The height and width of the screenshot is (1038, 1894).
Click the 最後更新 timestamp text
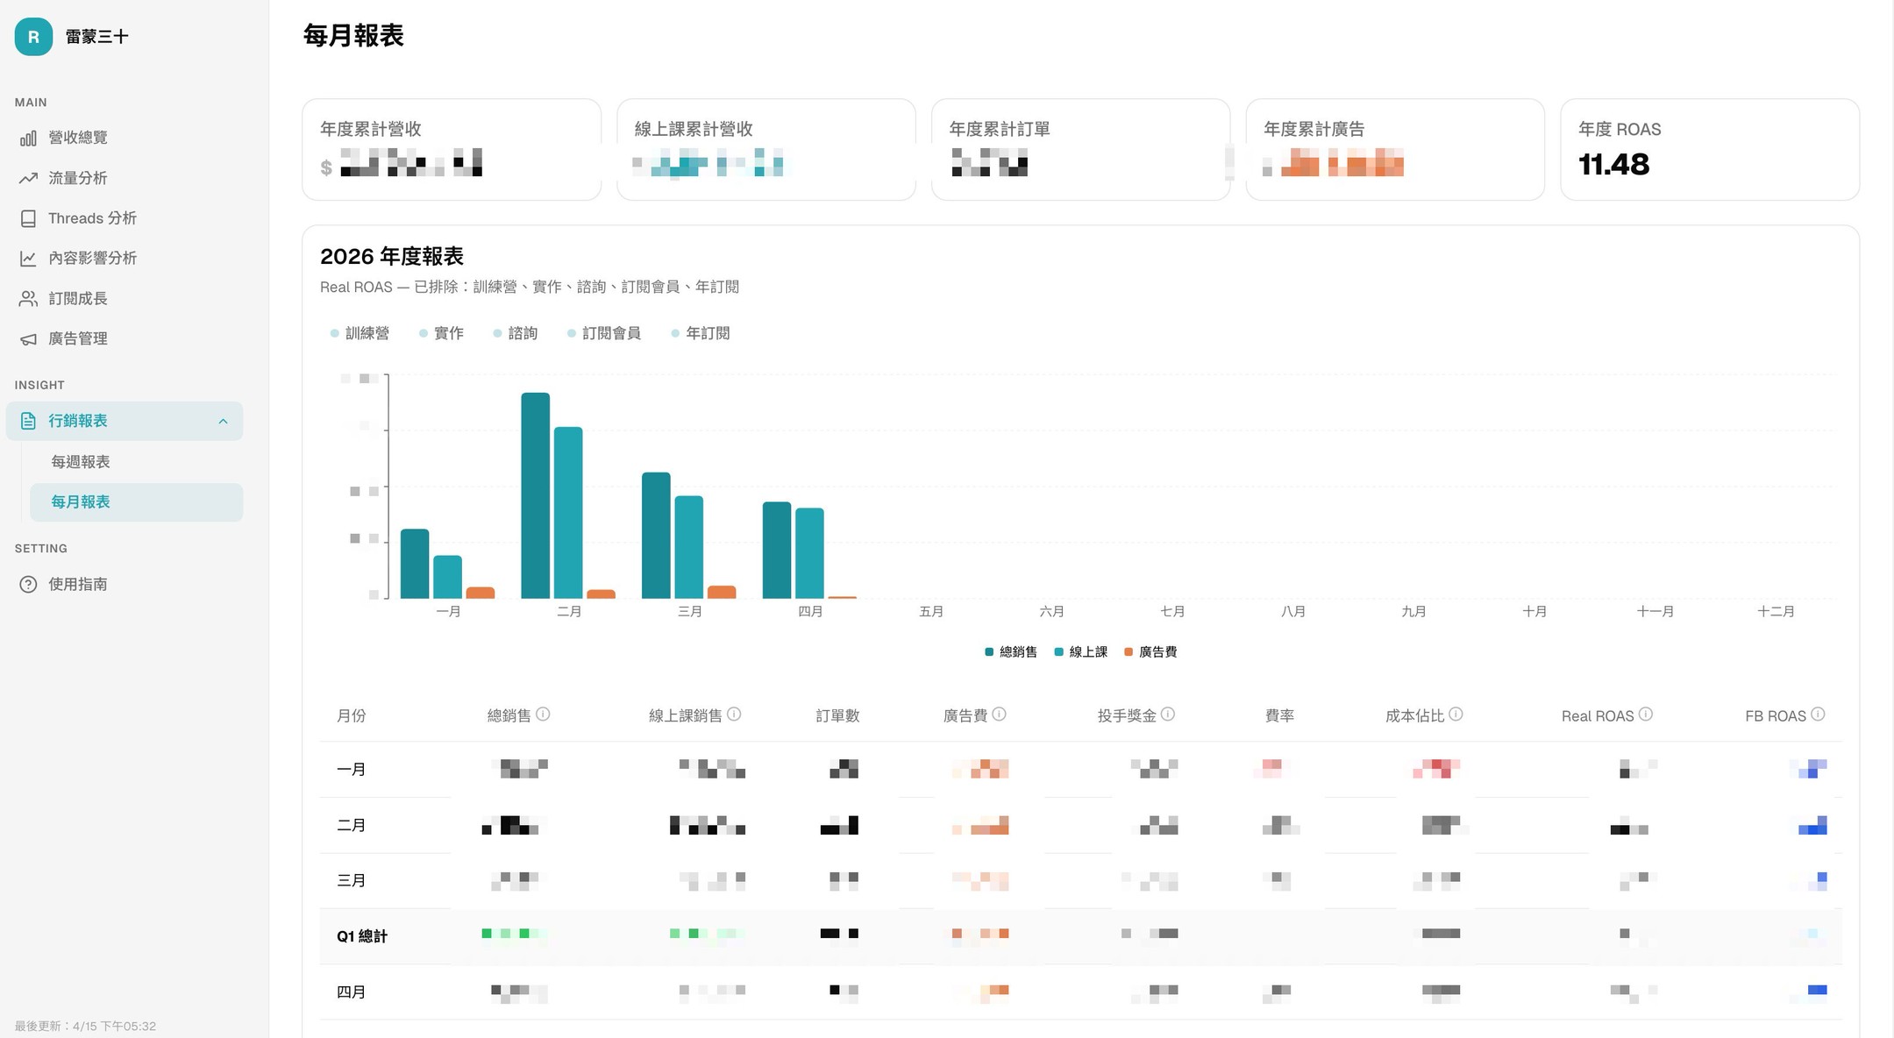tap(85, 1026)
